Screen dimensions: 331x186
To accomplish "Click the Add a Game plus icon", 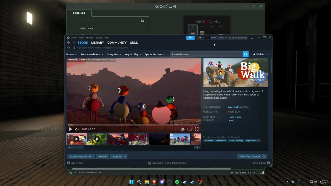I will pyautogui.click(x=69, y=163).
